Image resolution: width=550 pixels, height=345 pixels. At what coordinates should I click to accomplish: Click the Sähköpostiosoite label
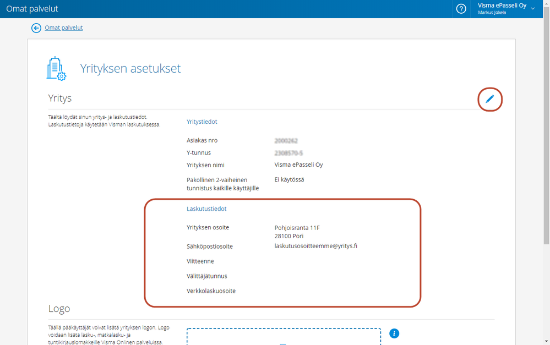(209, 247)
